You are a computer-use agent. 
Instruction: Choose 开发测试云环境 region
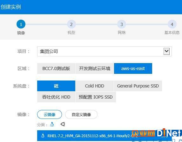[95, 68]
